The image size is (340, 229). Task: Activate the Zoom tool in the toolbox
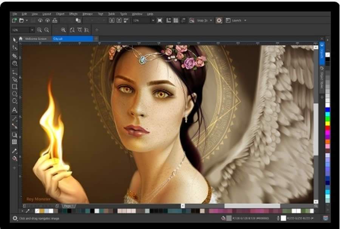[x=15, y=63]
